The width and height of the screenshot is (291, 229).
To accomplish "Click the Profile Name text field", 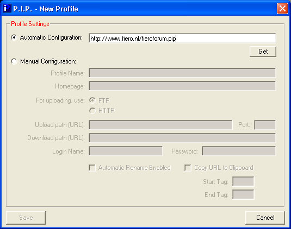I will click(182, 73).
